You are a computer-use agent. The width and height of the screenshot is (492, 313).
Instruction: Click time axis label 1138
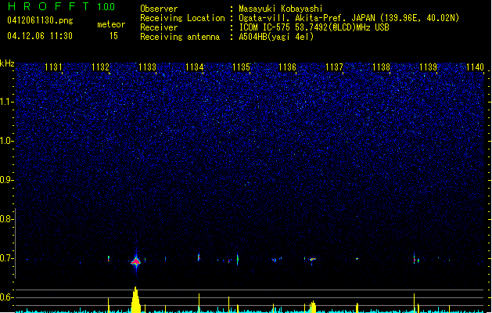[x=381, y=67]
